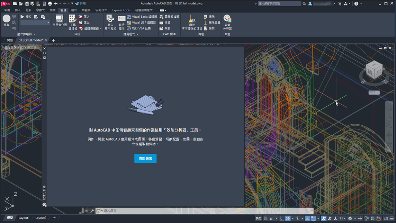396x223 pixels.
Task: Click the 刪除重疊 overkill button
Action: pyautogui.click(x=212, y=23)
